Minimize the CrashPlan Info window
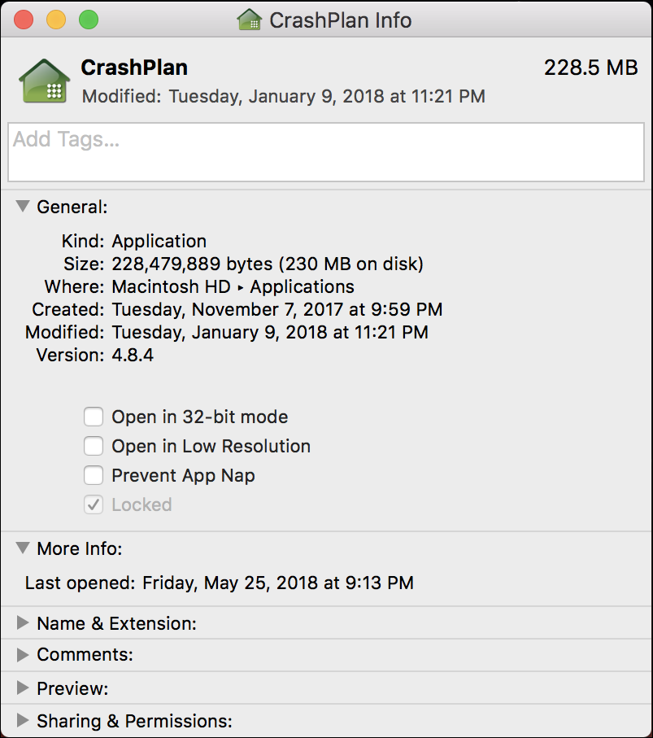 (56, 20)
